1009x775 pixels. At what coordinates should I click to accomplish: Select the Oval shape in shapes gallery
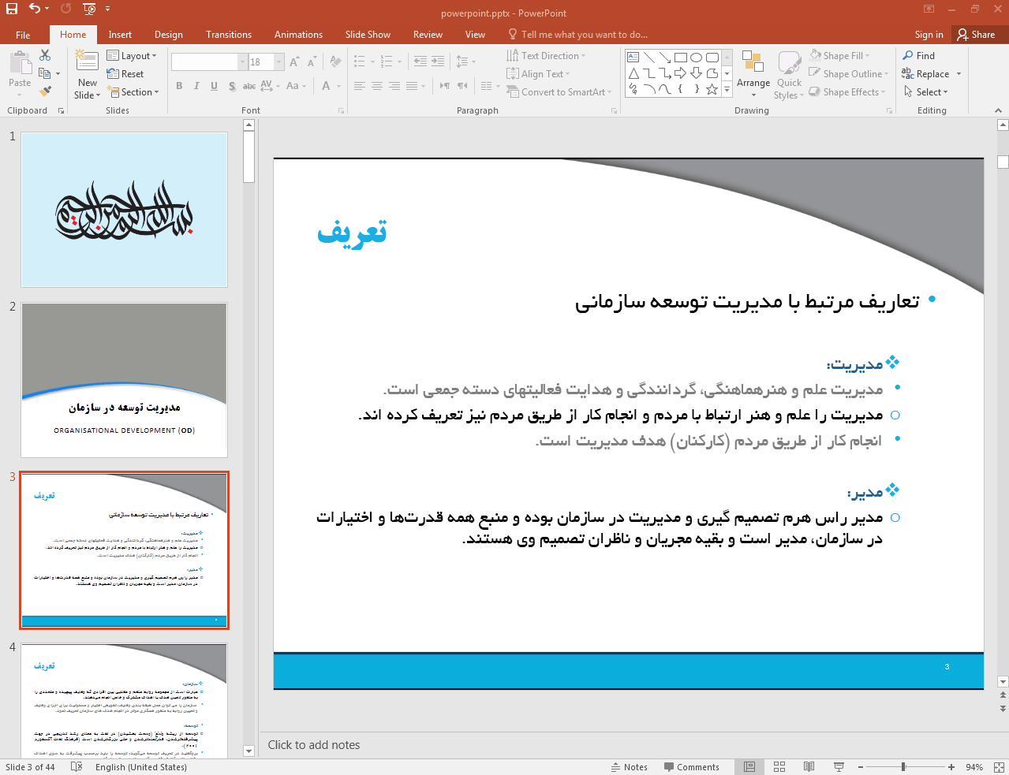tap(696, 58)
